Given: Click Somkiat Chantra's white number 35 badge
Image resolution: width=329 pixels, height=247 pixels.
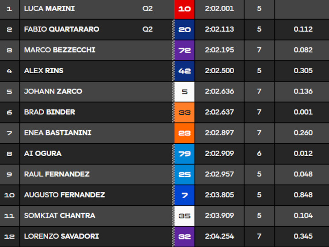Looking at the screenshot, I should pos(185,216).
